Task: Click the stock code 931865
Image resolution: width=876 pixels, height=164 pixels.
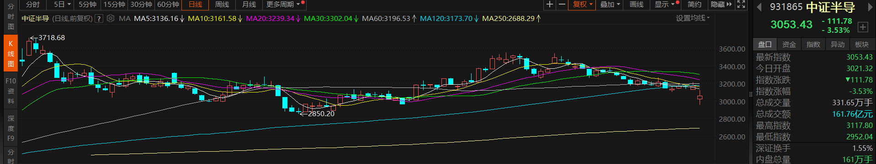Action: click(x=786, y=7)
